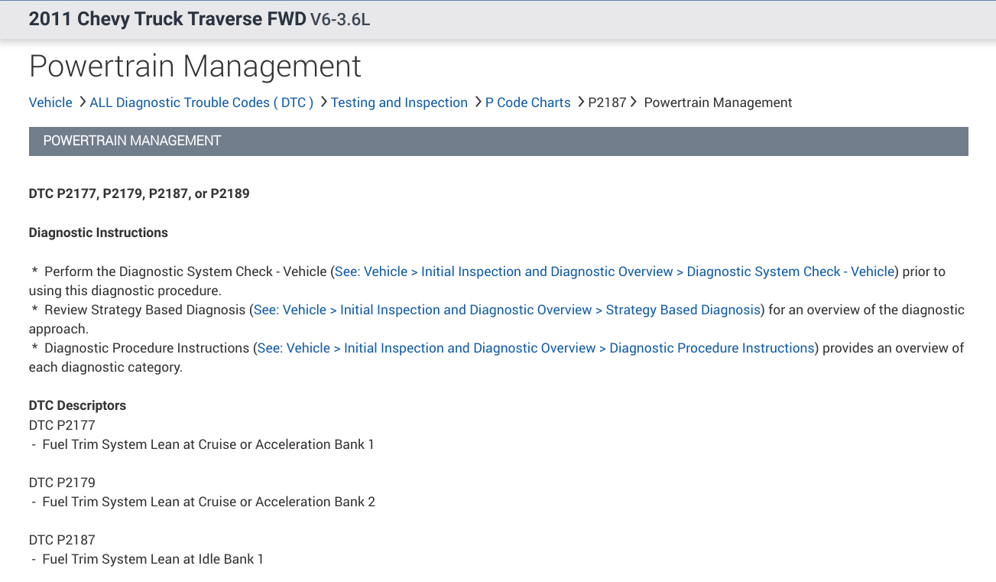The image size is (996, 582).
Task: Follow the Strategy Based Diagnosis 'See: Vehicle' link
Action: click(507, 310)
